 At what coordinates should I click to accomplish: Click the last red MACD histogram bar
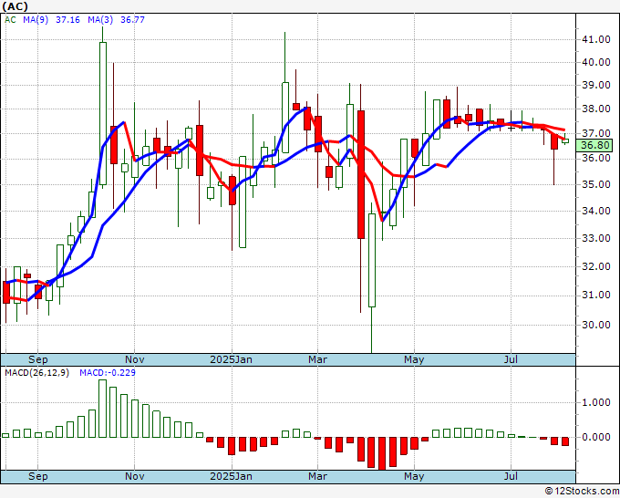coord(565,441)
